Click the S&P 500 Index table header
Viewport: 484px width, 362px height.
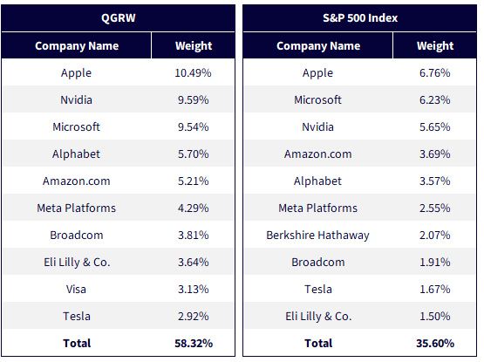(x=360, y=18)
